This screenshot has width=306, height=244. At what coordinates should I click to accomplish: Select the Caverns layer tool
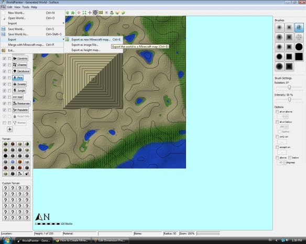pyautogui.click(x=20, y=59)
